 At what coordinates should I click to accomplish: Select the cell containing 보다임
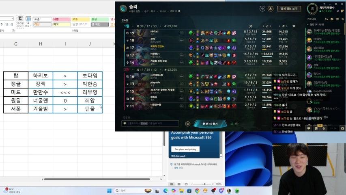(x=90, y=76)
